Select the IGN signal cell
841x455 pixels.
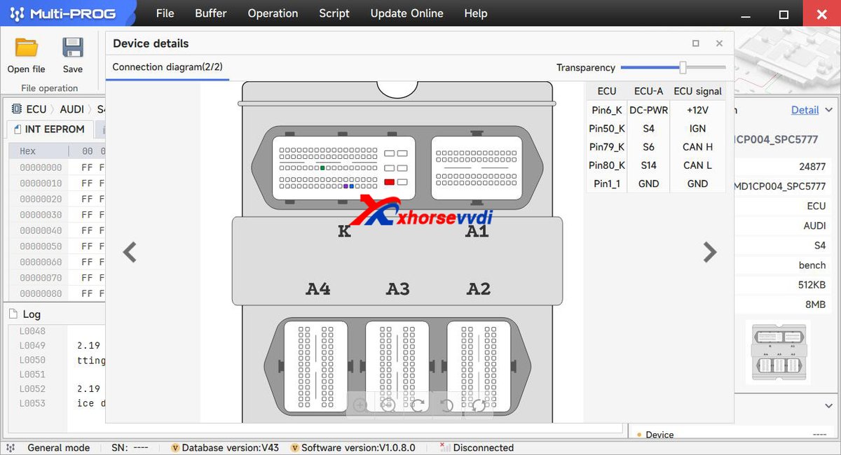(697, 129)
